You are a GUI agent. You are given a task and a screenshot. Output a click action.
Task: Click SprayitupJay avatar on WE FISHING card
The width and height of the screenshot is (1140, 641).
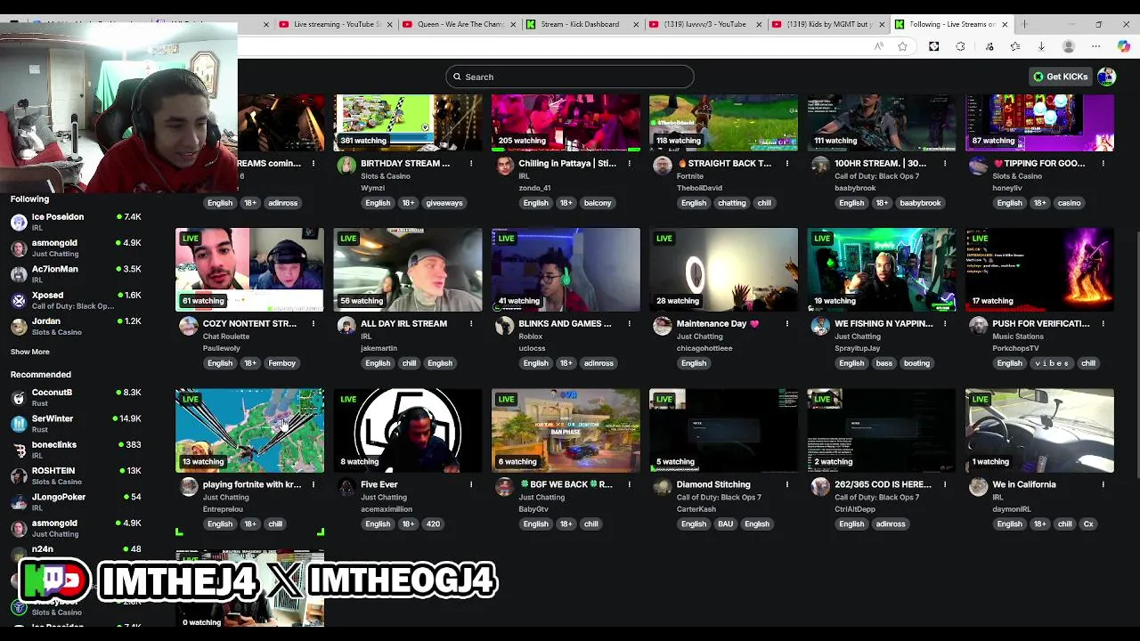pyautogui.click(x=820, y=327)
